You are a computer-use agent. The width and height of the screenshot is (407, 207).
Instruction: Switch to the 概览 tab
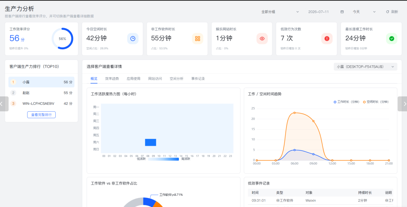(94, 78)
